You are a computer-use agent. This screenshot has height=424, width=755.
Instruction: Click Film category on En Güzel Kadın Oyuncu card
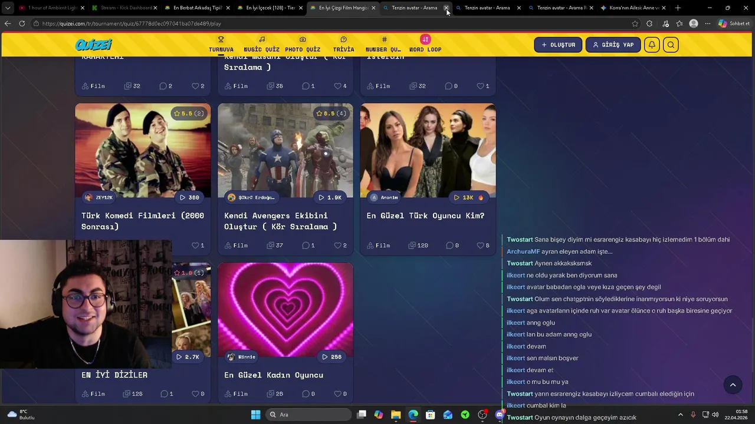(236, 393)
